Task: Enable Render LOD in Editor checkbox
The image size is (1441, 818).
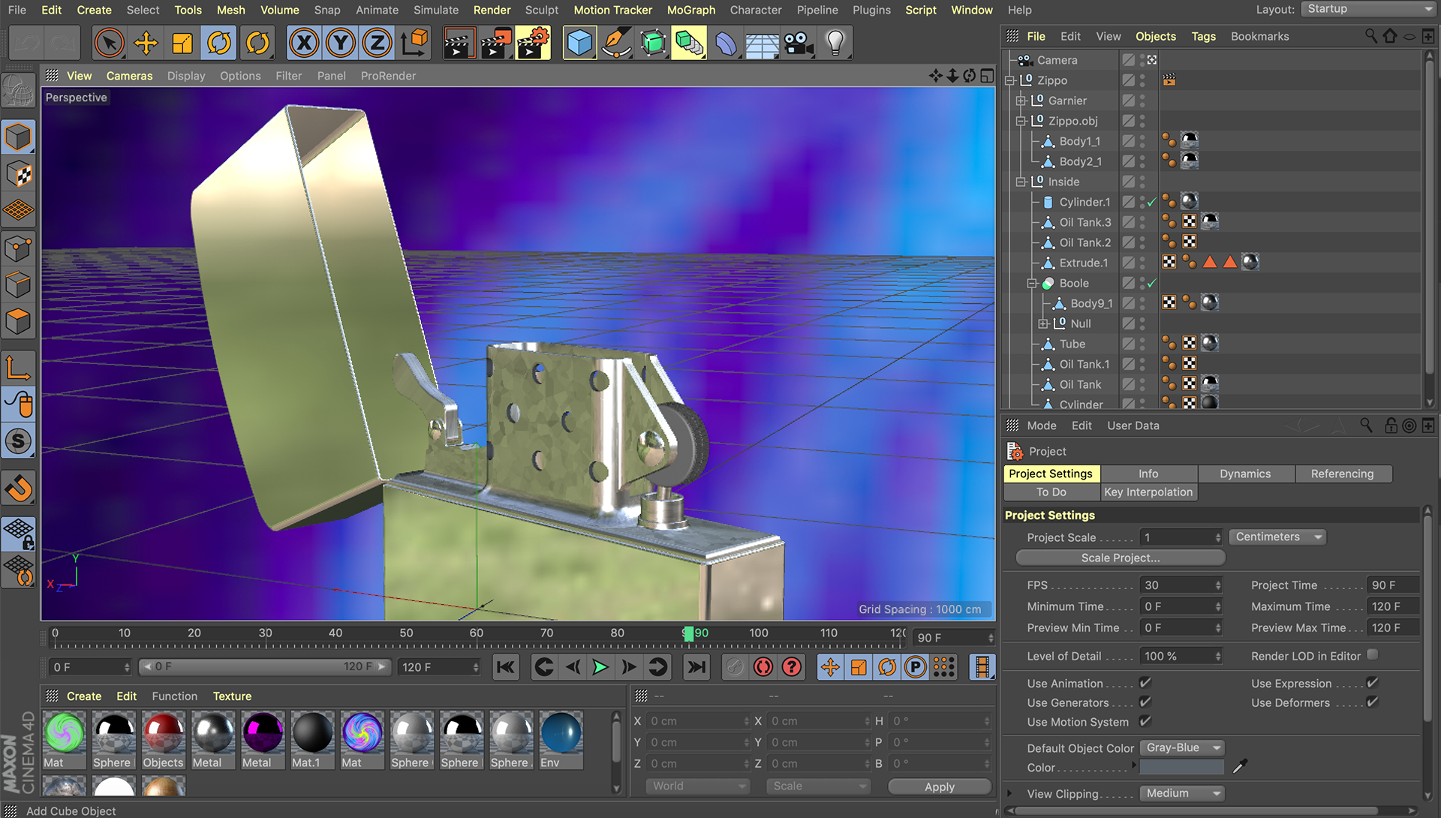Action: [1373, 655]
